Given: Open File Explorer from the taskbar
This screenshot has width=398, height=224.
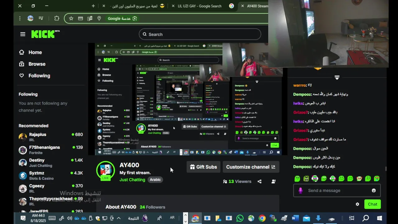Looking at the screenshot, I should 218,218.
